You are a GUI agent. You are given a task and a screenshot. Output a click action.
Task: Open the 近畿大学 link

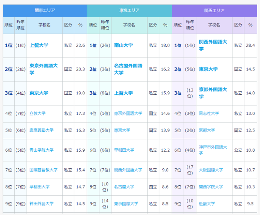point(207,204)
